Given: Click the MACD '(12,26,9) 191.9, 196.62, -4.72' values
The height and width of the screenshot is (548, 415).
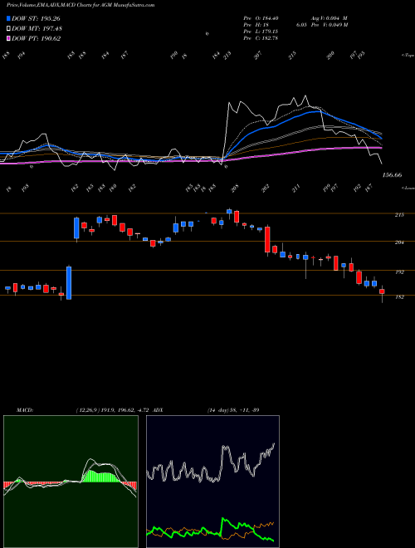Looking at the screenshot, I should coord(113,410).
